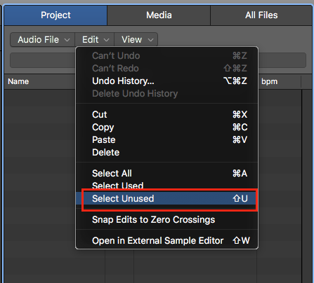
Task: Expand the View dropdown menu
Action: [136, 40]
